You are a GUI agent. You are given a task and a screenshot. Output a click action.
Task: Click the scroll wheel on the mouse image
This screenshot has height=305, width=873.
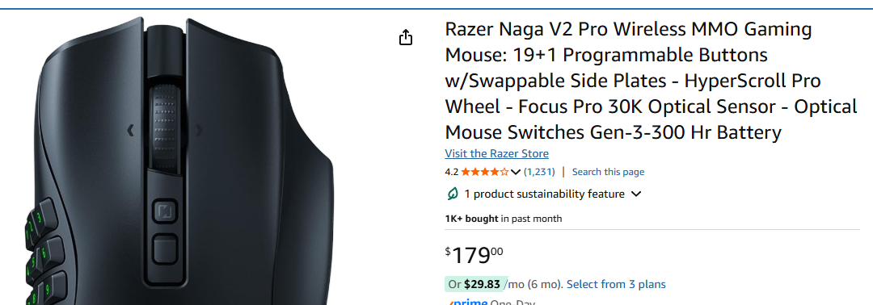pyautogui.click(x=165, y=127)
